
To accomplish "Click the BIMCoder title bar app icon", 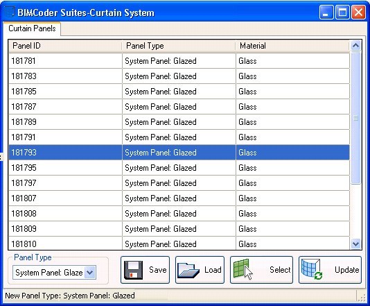I will (x=10, y=12).
